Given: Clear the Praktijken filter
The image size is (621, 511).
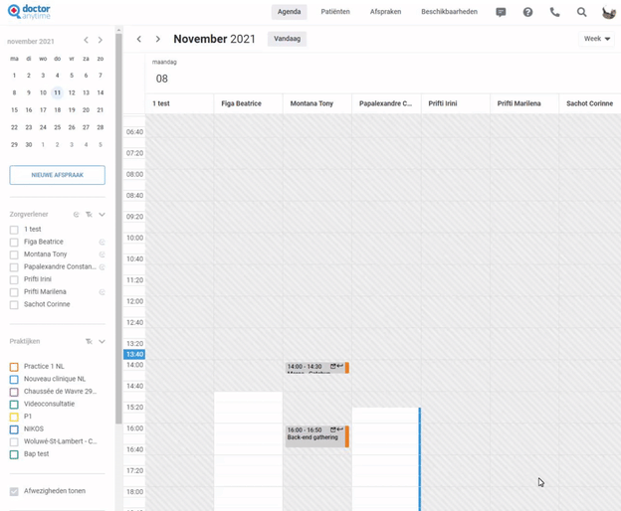Looking at the screenshot, I should point(89,342).
